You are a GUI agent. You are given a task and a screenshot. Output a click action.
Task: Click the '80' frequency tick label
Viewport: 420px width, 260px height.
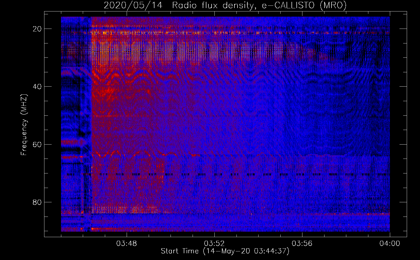(37, 202)
